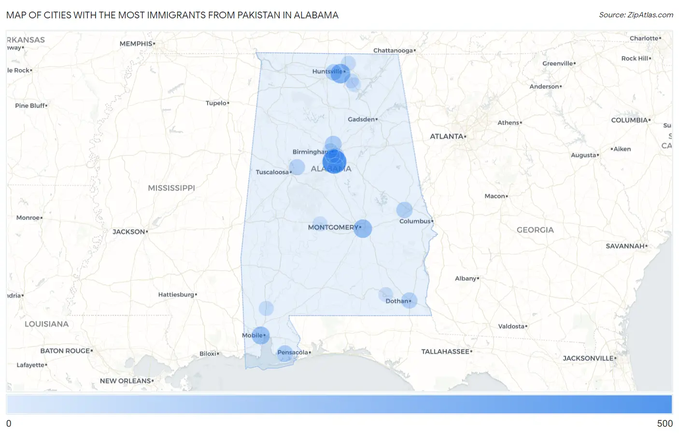Click the Tupelo city label

tap(216, 103)
